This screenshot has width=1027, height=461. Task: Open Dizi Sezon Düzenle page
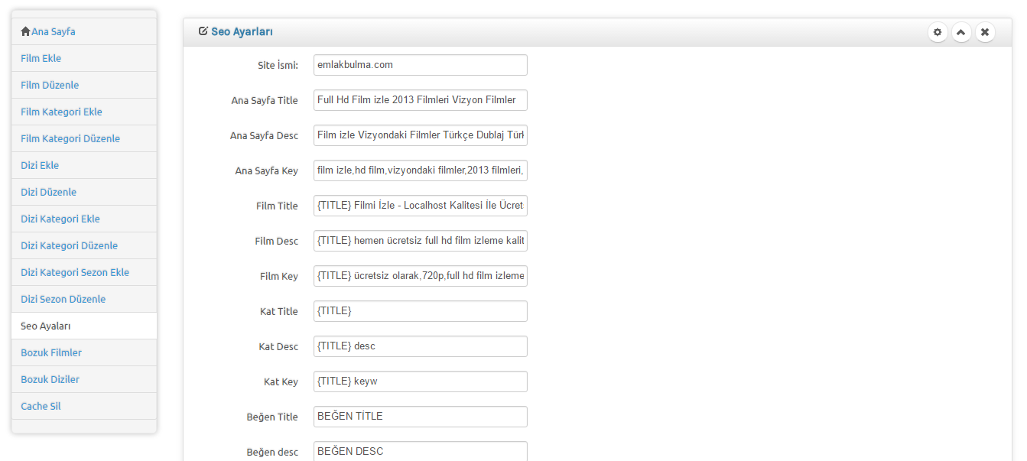(x=84, y=299)
